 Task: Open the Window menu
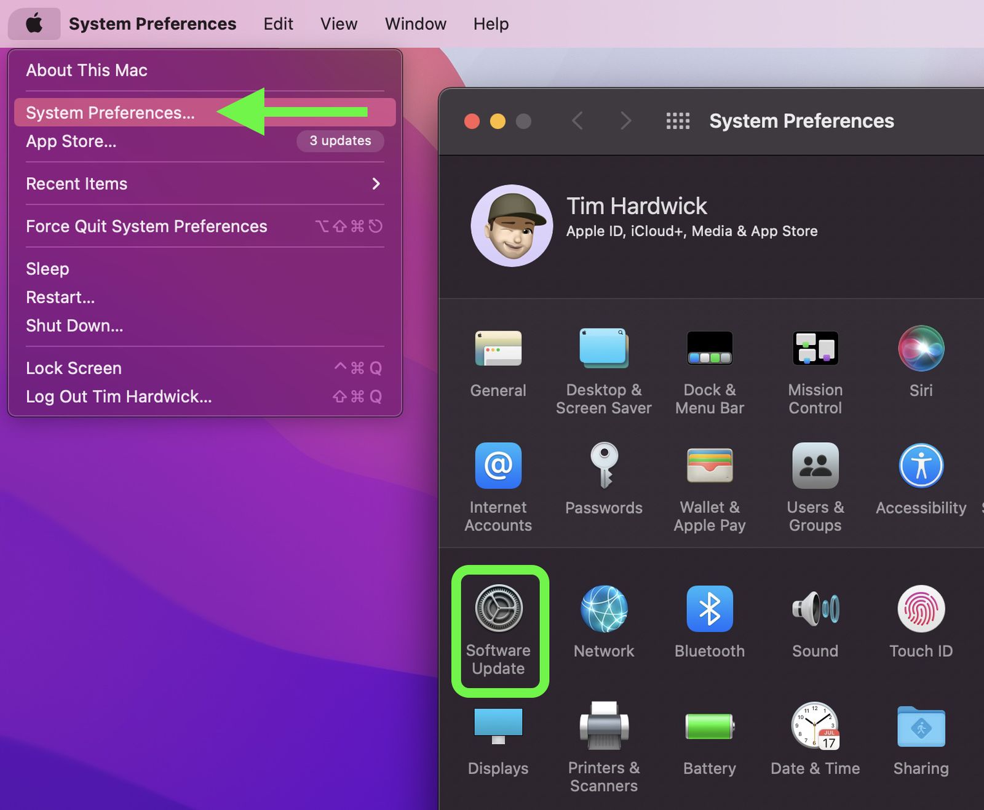pos(416,24)
